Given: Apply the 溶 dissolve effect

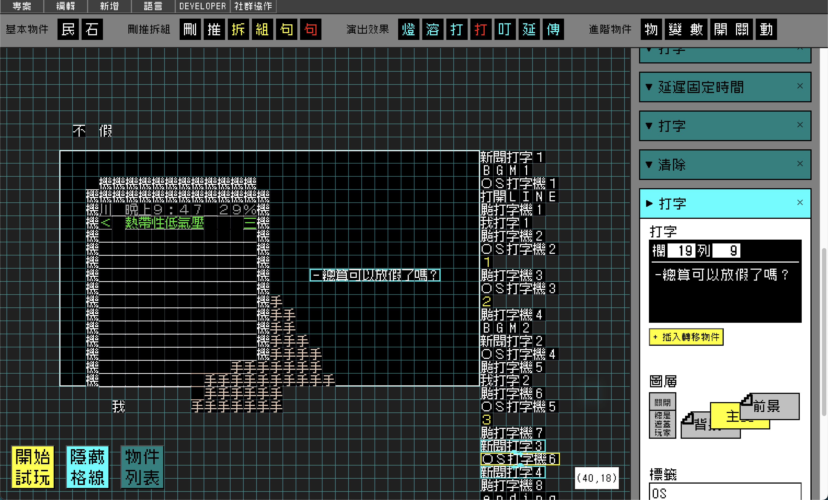Looking at the screenshot, I should (433, 30).
